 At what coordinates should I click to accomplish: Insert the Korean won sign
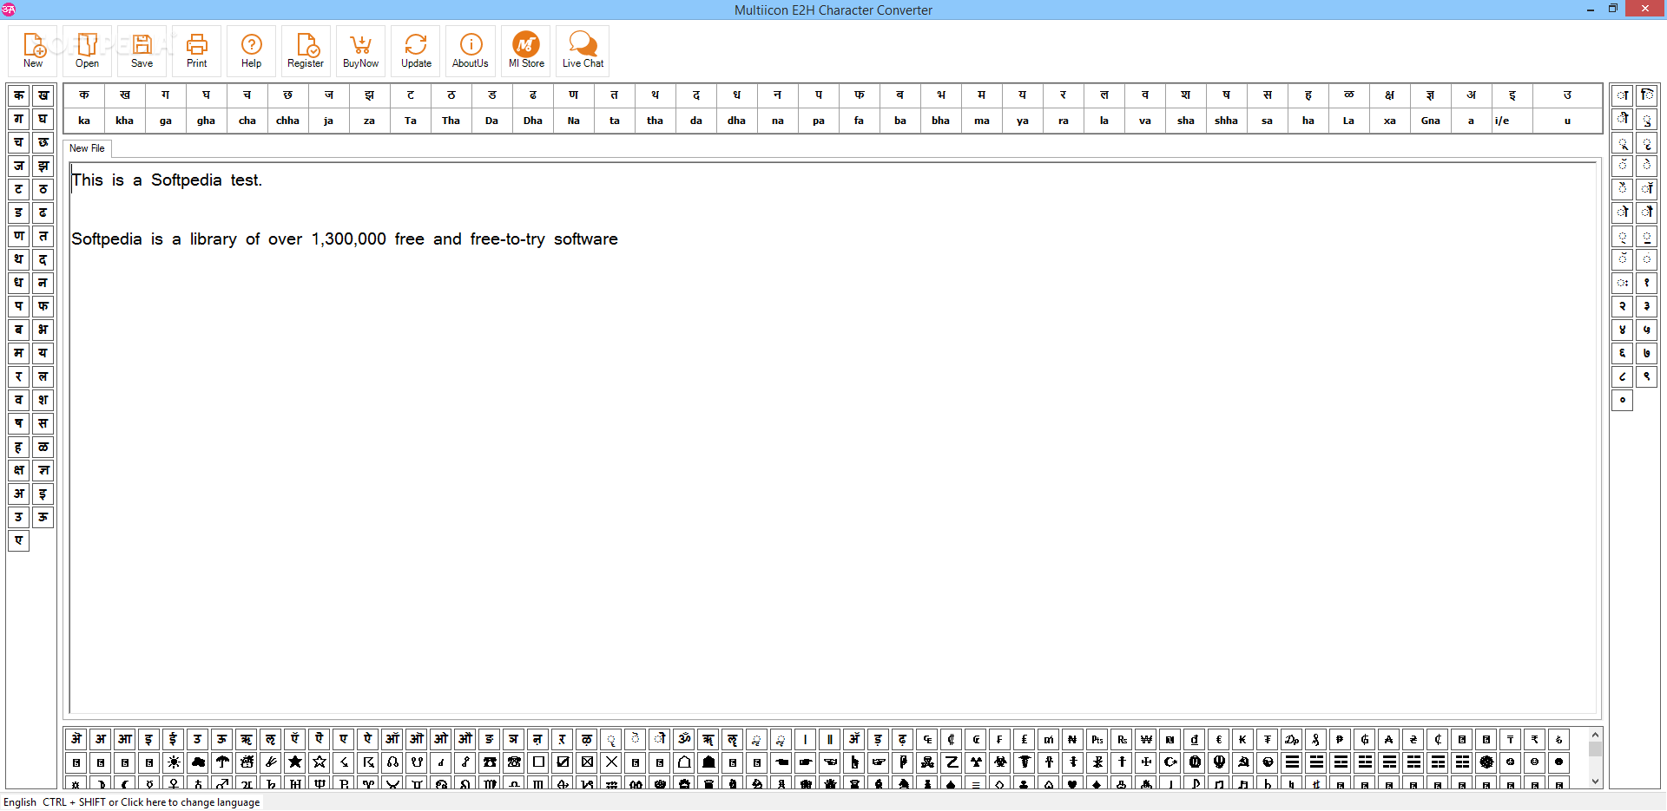tap(1146, 739)
